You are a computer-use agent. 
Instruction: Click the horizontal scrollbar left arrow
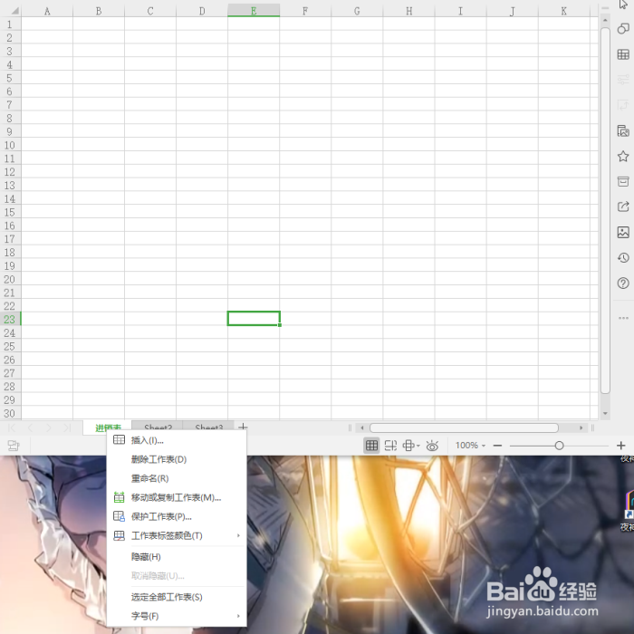coord(362,427)
